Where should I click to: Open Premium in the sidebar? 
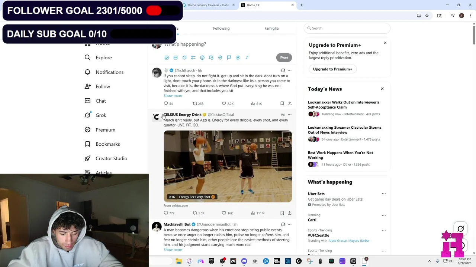click(x=100, y=130)
